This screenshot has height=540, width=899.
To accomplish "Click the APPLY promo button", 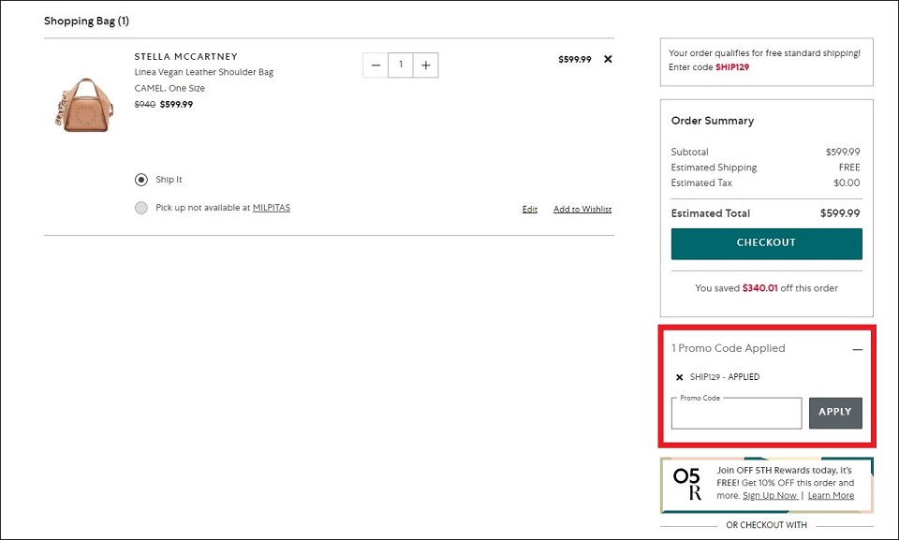I will 835,413.
